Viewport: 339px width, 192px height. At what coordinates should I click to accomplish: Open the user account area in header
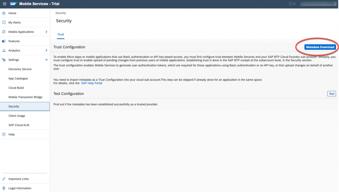[318, 4]
